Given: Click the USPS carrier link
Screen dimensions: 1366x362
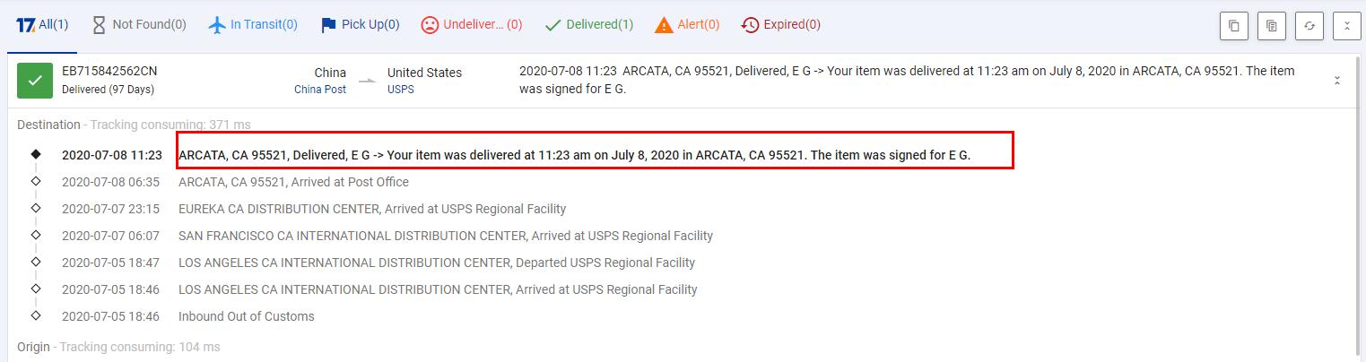Looking at the screenshot, I should click(x=400, y=90).
